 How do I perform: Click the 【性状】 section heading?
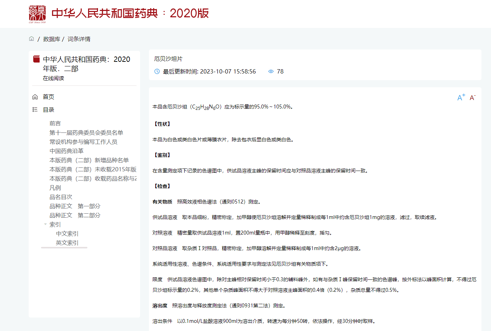pyautogui.click(x=162, y=124)
